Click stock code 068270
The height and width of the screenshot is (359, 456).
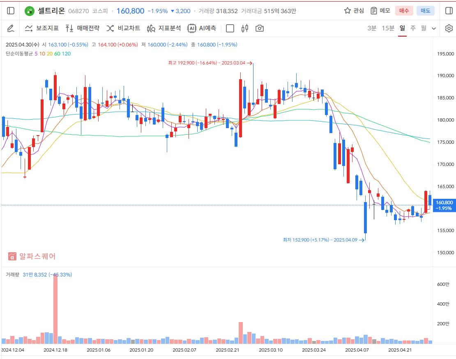click(x=78, y=11)
